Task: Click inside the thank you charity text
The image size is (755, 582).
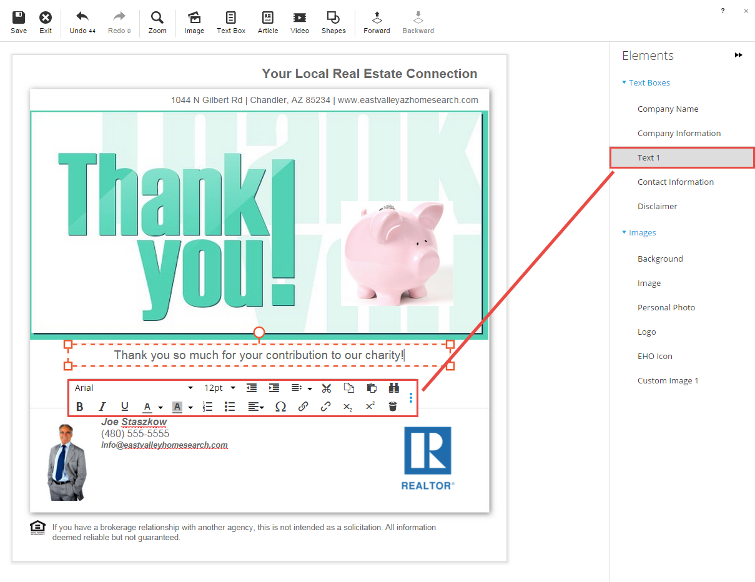Action: coord(259,355)
